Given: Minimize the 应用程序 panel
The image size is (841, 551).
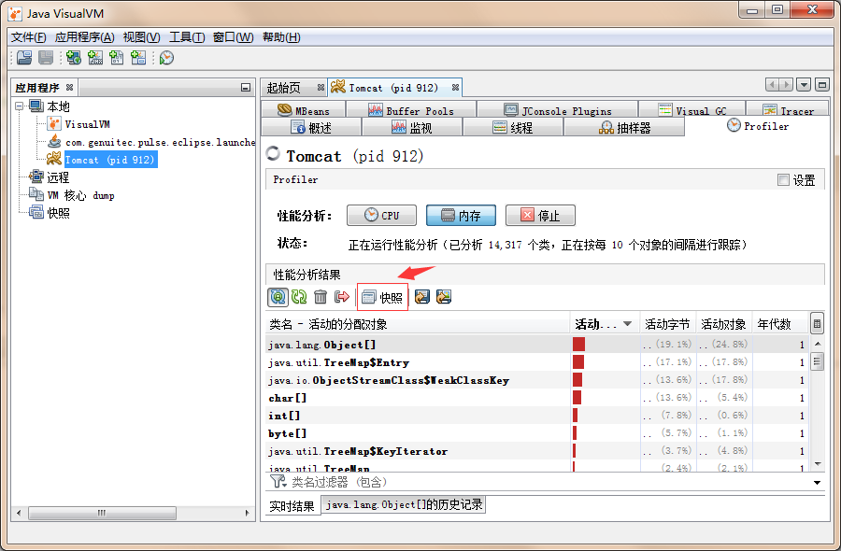Looking at the screenshot, I should pos(246,88).
